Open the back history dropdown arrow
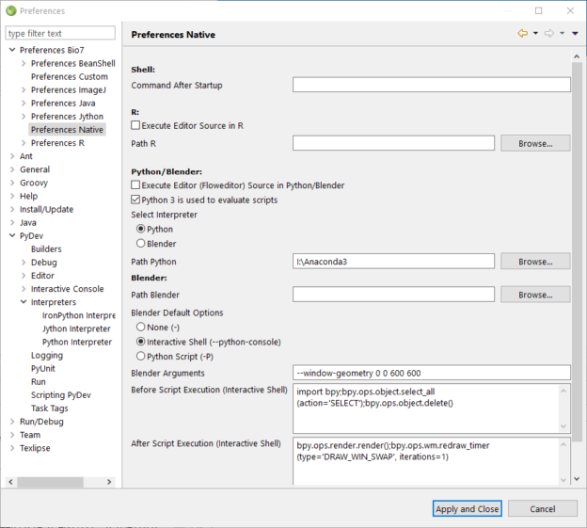Screen dimensions: 587x528 coord(535,34)
